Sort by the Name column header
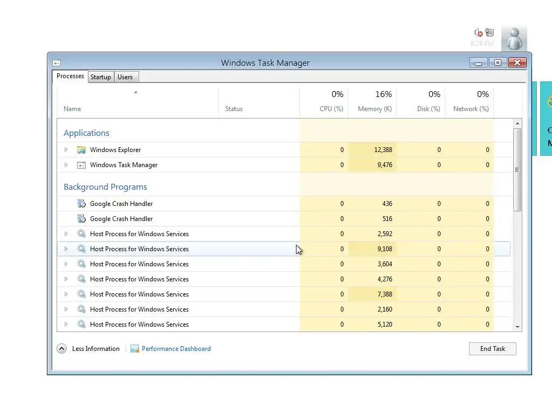 [x=137, y=103]
